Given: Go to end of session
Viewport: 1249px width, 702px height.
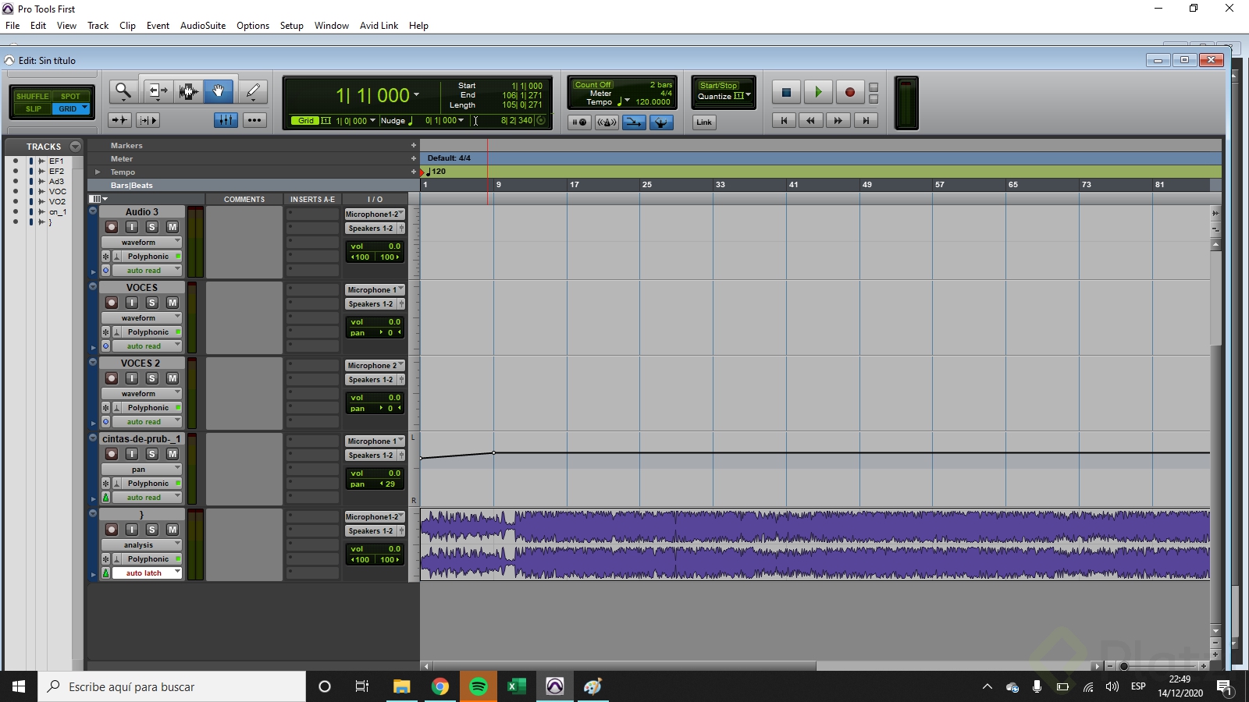Looking at the screenshot, I should click(x=866, y=120).
